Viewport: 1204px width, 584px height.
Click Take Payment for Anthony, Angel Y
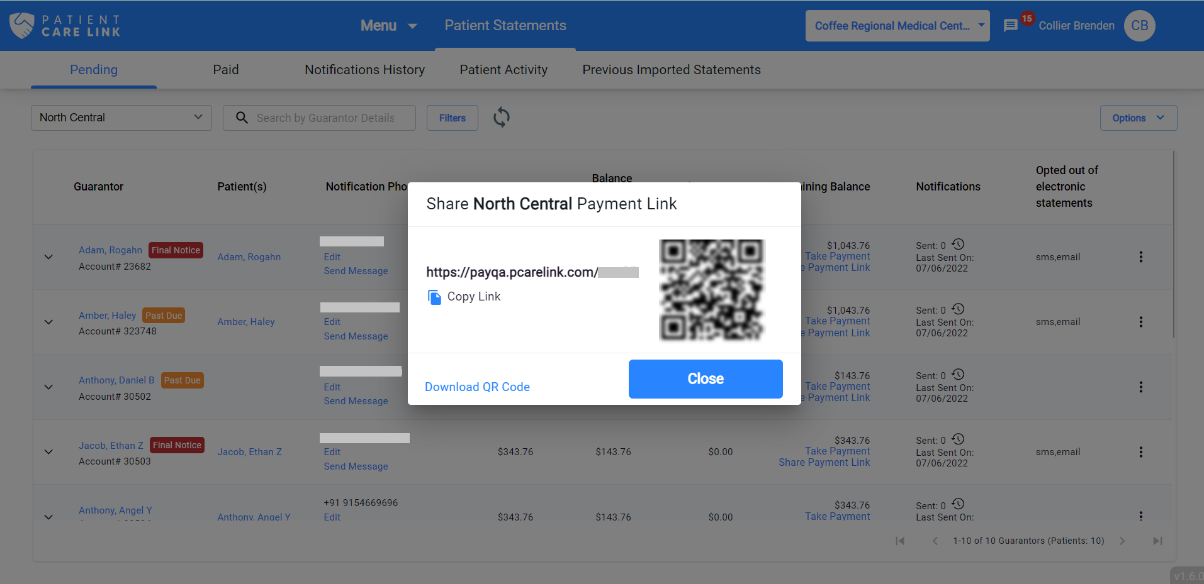[x=838, y=516]
